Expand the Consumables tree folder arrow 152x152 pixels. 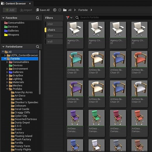click(x=7, y=62)
